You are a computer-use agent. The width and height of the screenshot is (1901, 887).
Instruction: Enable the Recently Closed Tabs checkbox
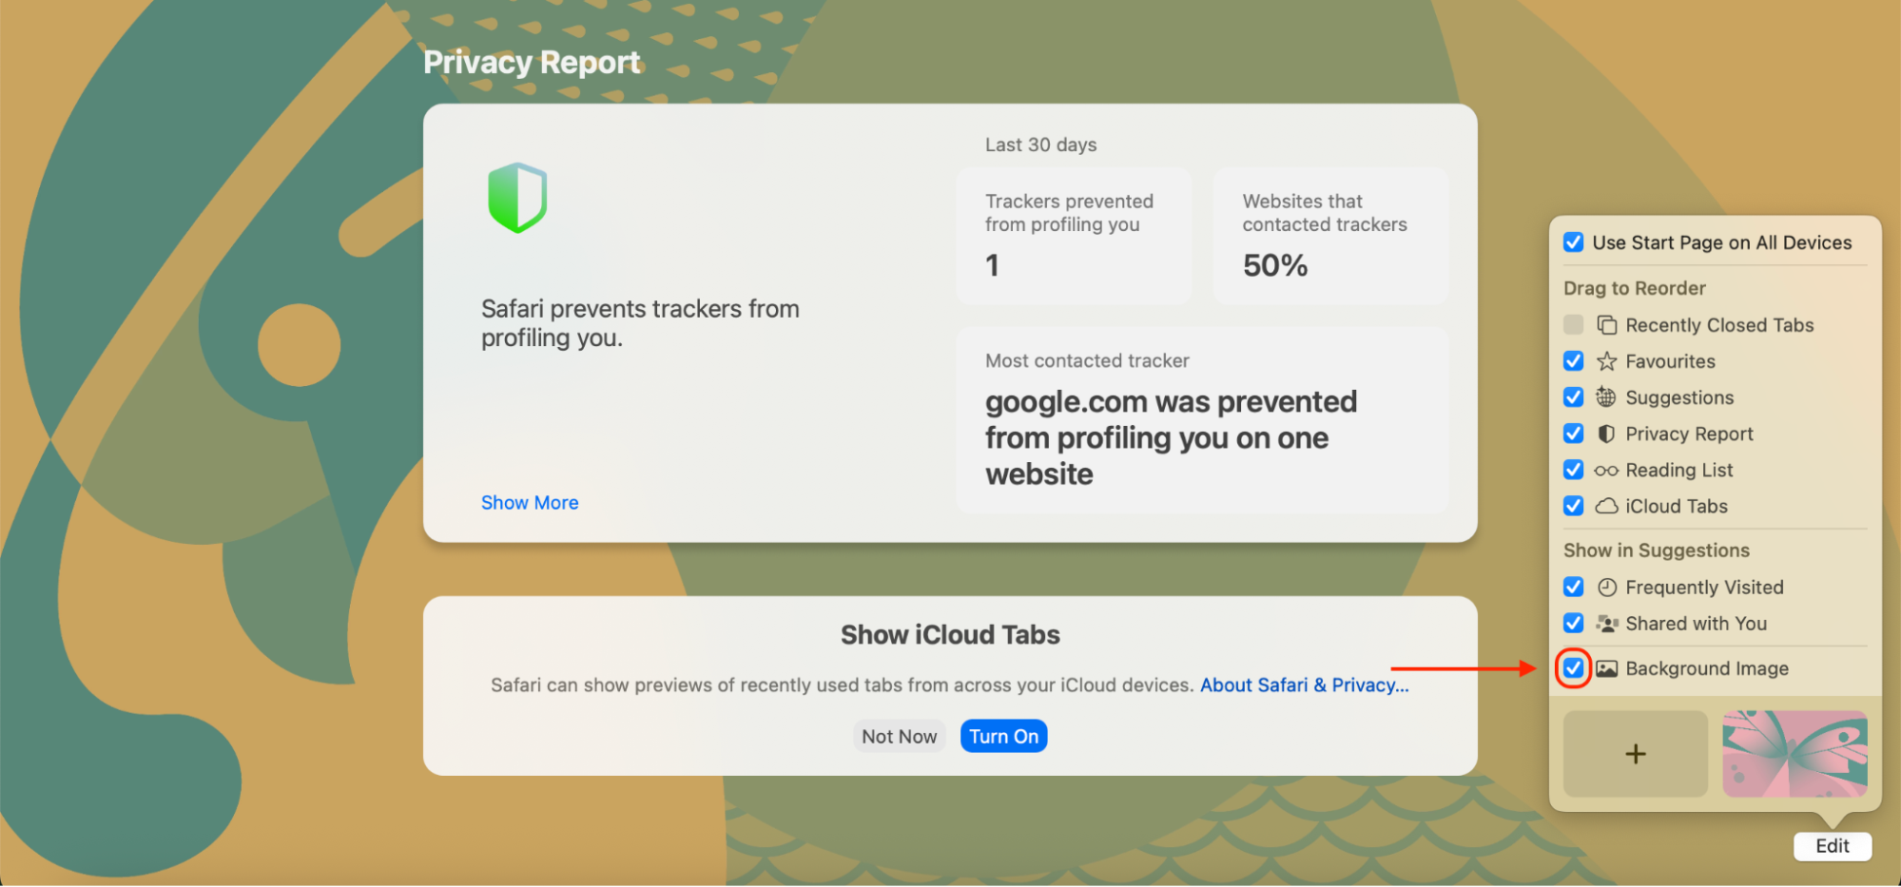point(1574,325)
